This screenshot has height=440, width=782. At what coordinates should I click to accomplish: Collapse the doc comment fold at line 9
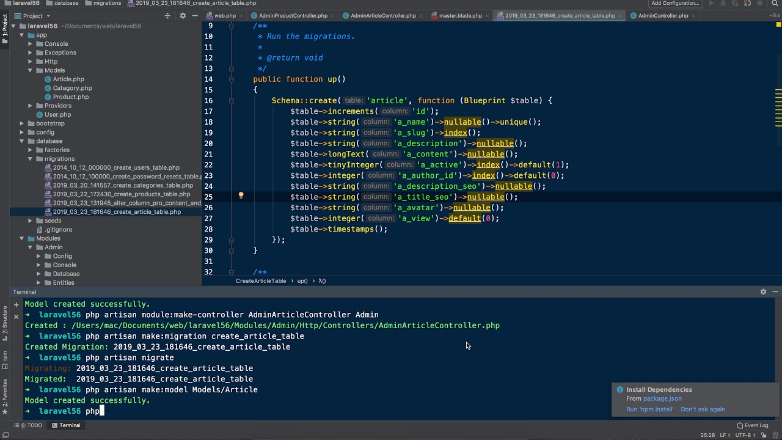pos(232,26)
